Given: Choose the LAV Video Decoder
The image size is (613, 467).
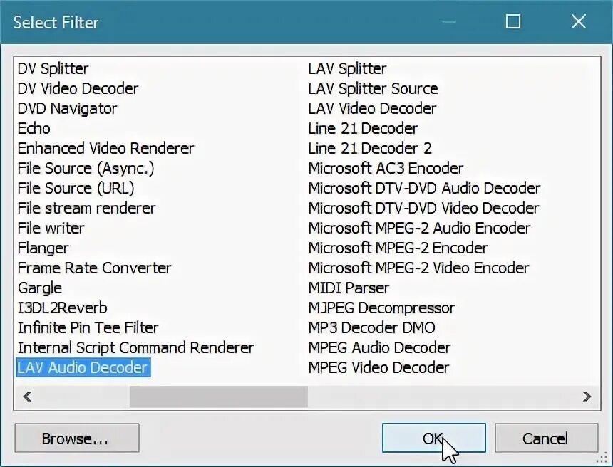Looking at the screenshot, I should [x=372, y=108].
